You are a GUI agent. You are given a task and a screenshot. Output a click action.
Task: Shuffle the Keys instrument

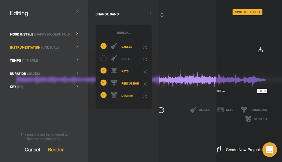145,72
